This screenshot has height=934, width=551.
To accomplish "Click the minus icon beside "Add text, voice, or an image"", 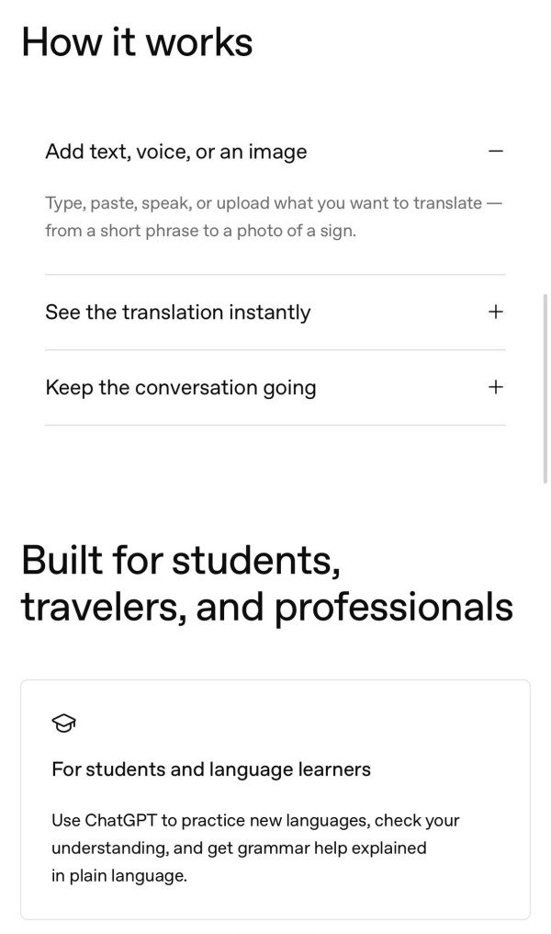I will (495, 151).
